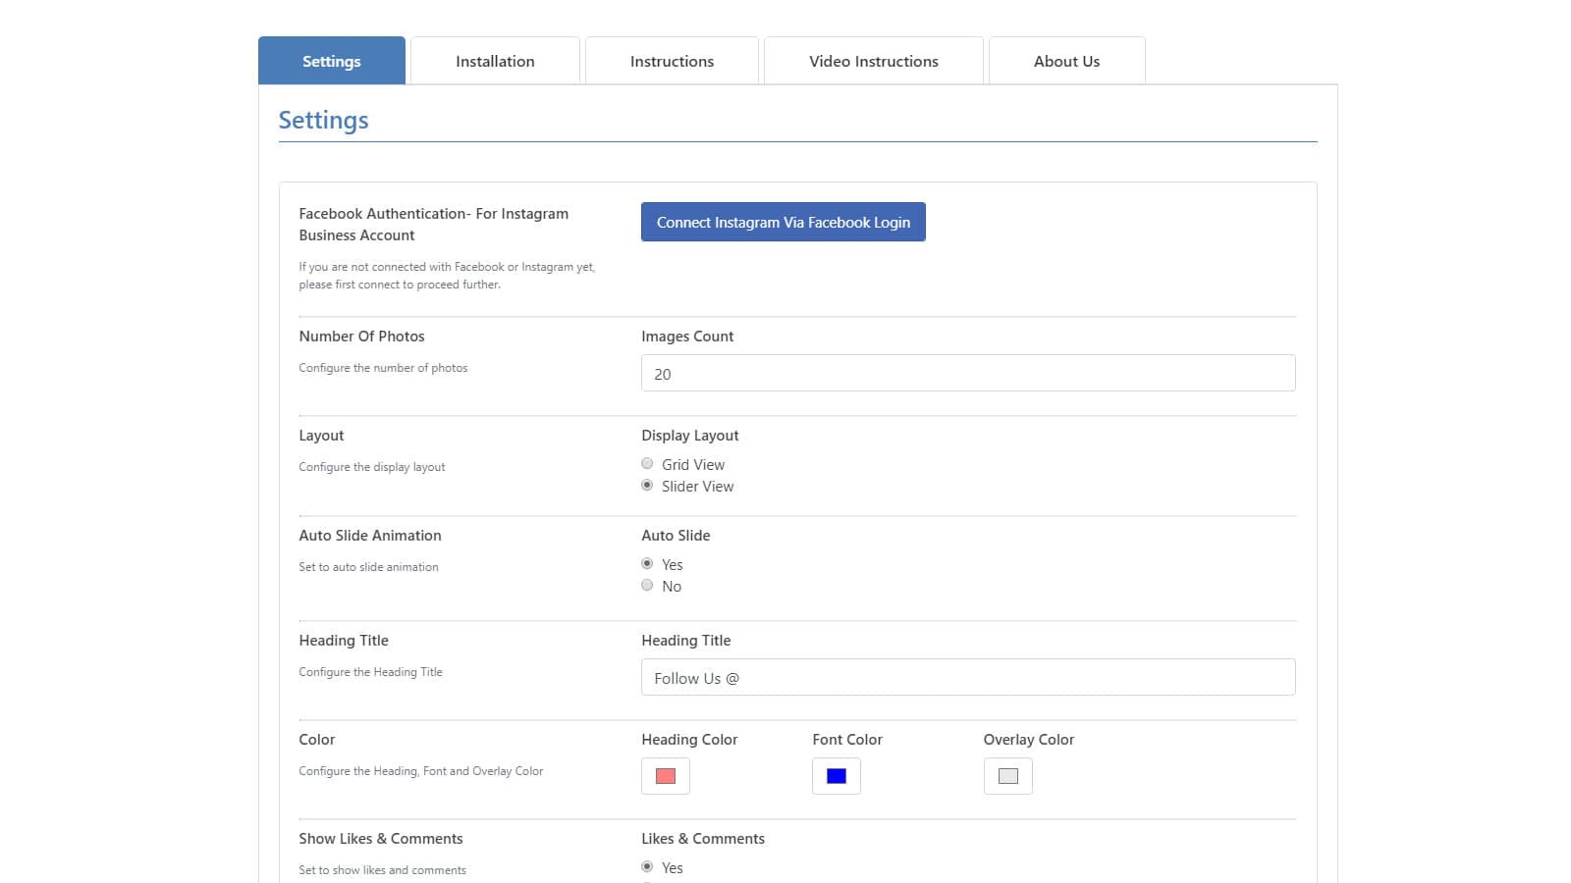The image size is (1571, 883).
Task: Go to the Video Instructions tab
Action: pyautogui.click(x=873, y=61)
